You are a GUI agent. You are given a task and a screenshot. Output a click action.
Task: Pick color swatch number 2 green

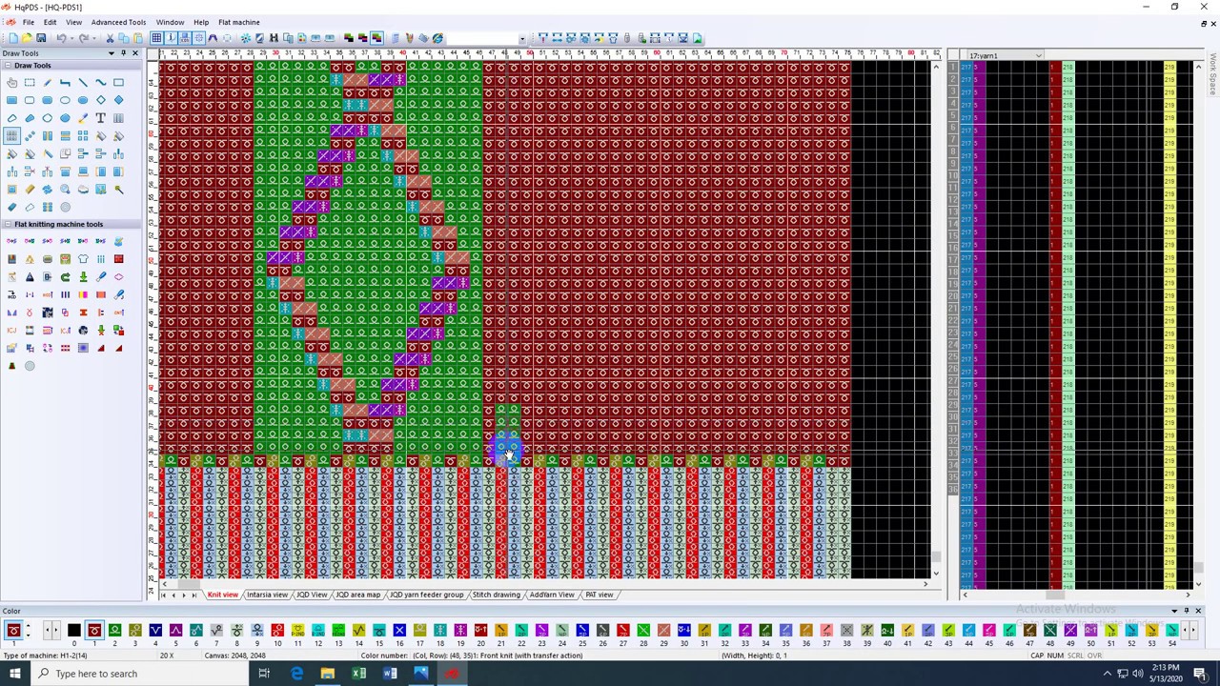114,630
